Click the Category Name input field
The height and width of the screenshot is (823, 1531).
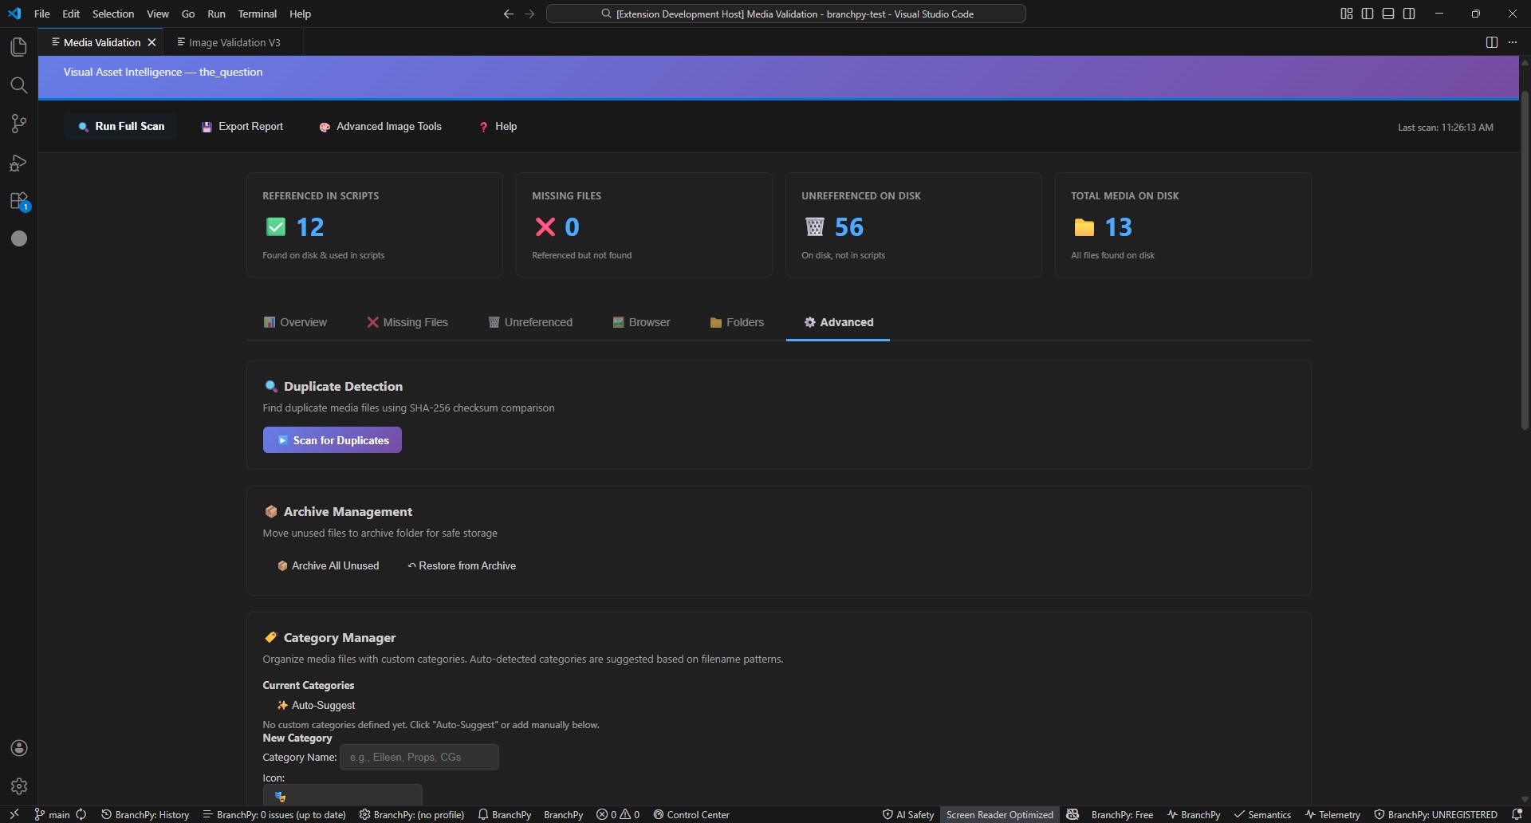tap(419, 757)
